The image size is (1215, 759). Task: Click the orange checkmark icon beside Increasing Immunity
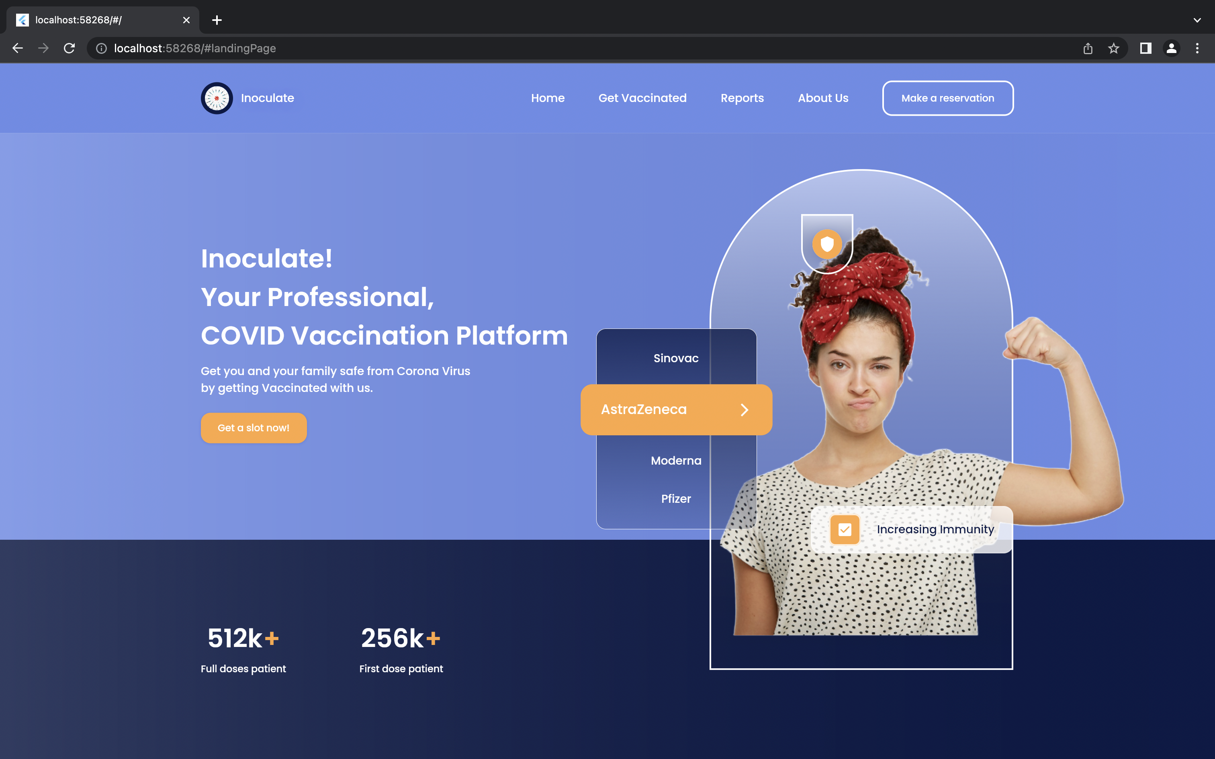click(845, 529)
